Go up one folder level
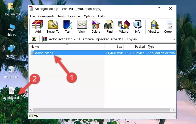Image resolution: width=196 pixels, height=124 pixels. pyautogui.click(x=34, y=39)
